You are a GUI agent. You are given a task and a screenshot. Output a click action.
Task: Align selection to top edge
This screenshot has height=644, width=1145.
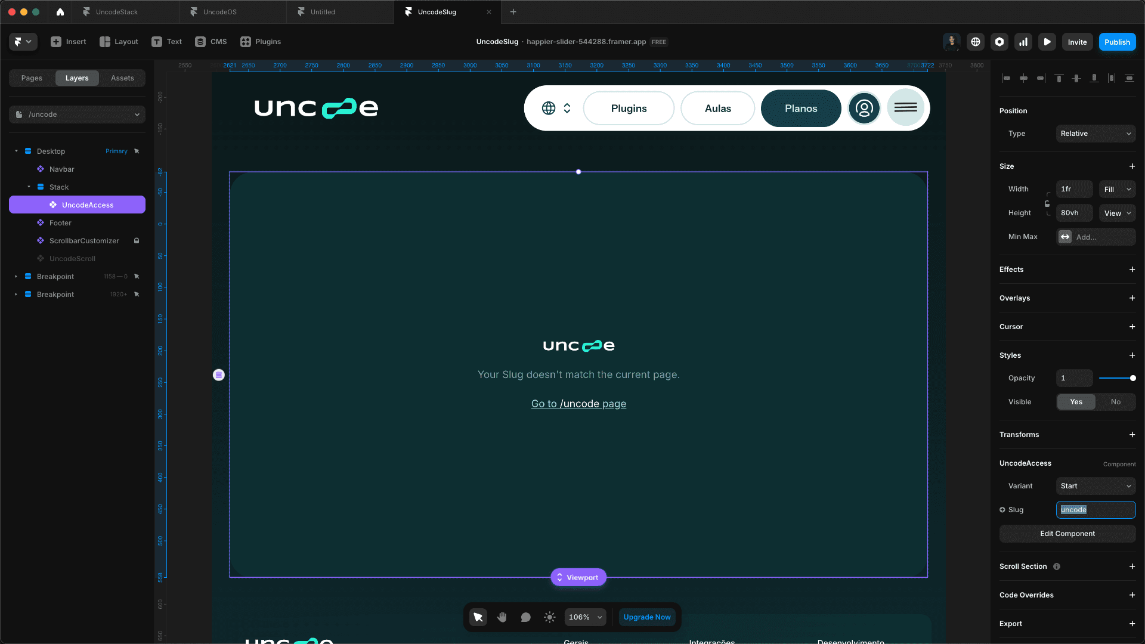click(x=1059, y=78)
